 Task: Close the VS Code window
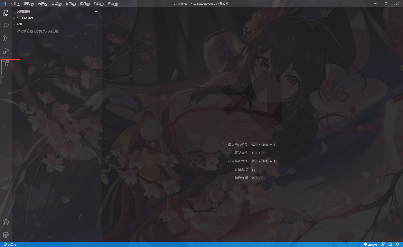click(x=397, y=4)
